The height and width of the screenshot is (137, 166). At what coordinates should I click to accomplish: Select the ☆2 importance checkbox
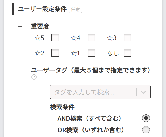click(x=55, y=53)
